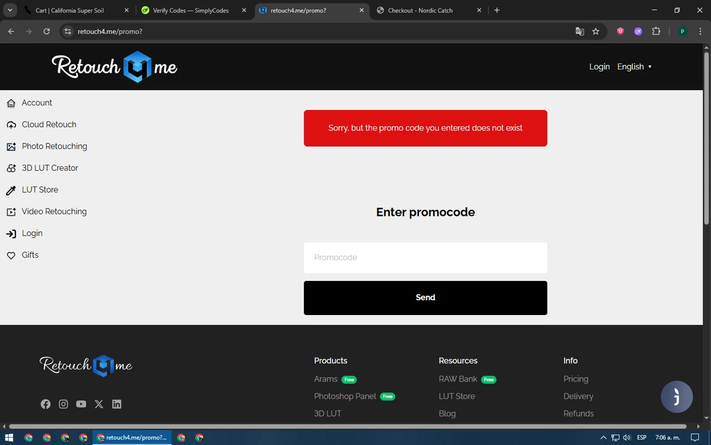Open the Delivery footer link
The height and width of the screenshot is (445, 711).
point(578,397)
